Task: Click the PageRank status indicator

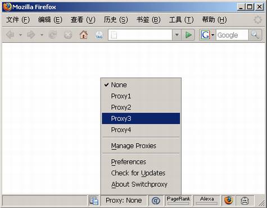Action: click(x=178, y=201)
